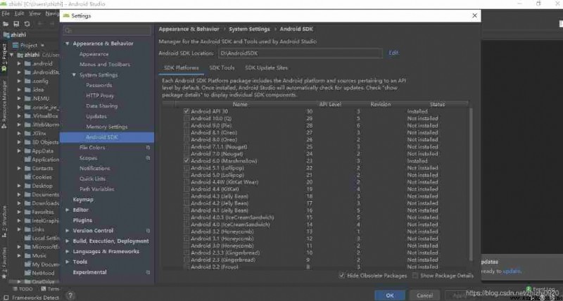The width and height of the screenshot is (563, 301).
Task: Click the Open folder toolbar icon
Action: pos(6,24)
